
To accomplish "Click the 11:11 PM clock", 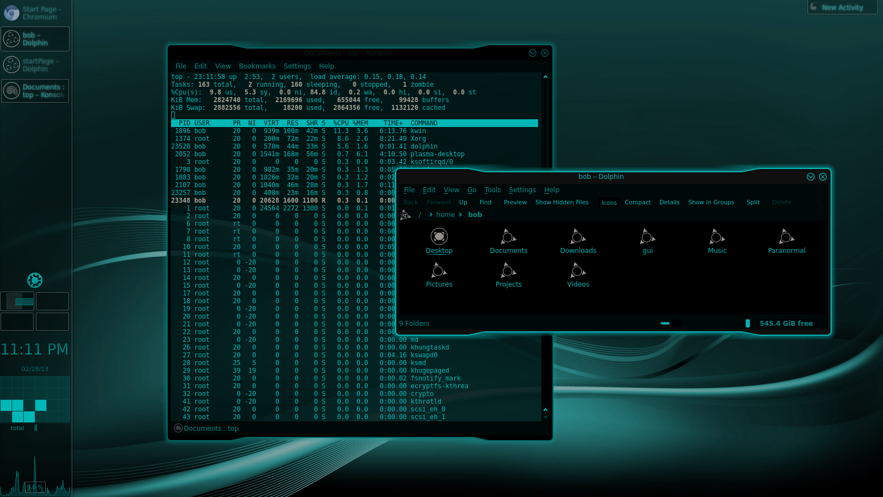I will tap(35, 350).
